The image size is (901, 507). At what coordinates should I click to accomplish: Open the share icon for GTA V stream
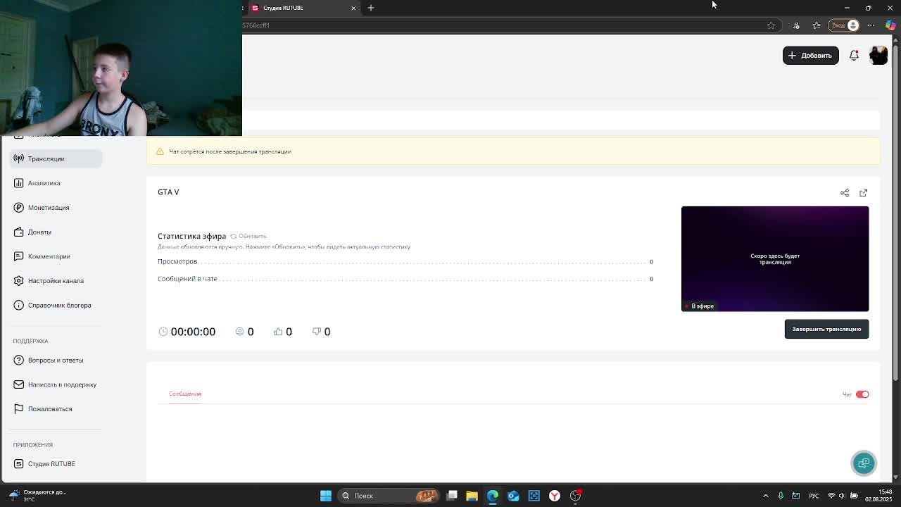[845, 193]
